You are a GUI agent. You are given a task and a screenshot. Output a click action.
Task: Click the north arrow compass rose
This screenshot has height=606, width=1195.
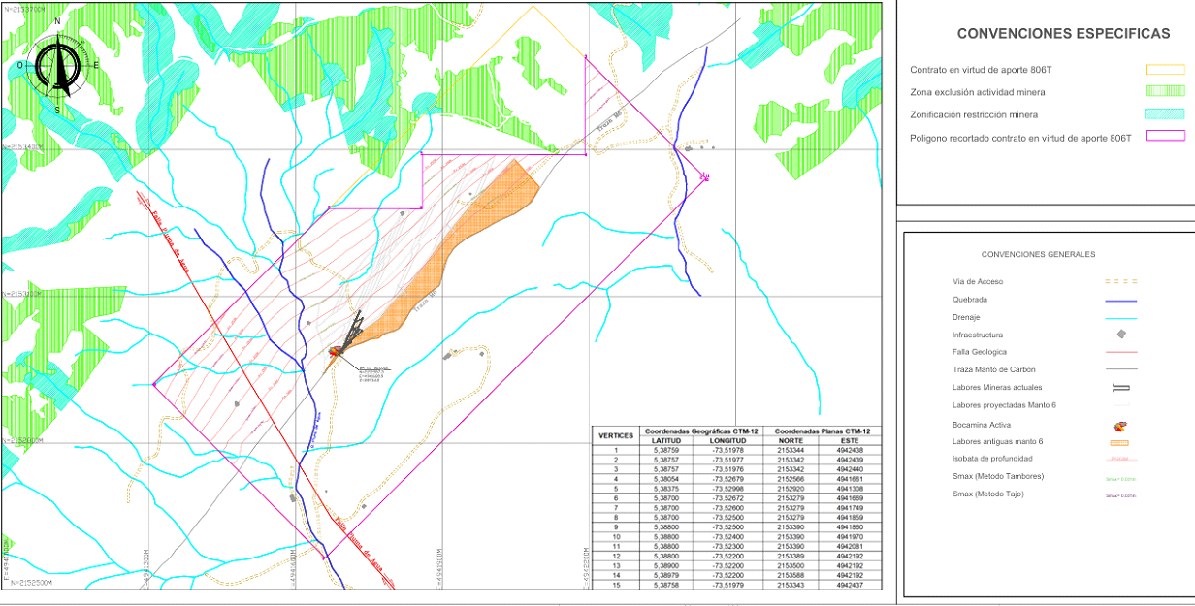58,66
